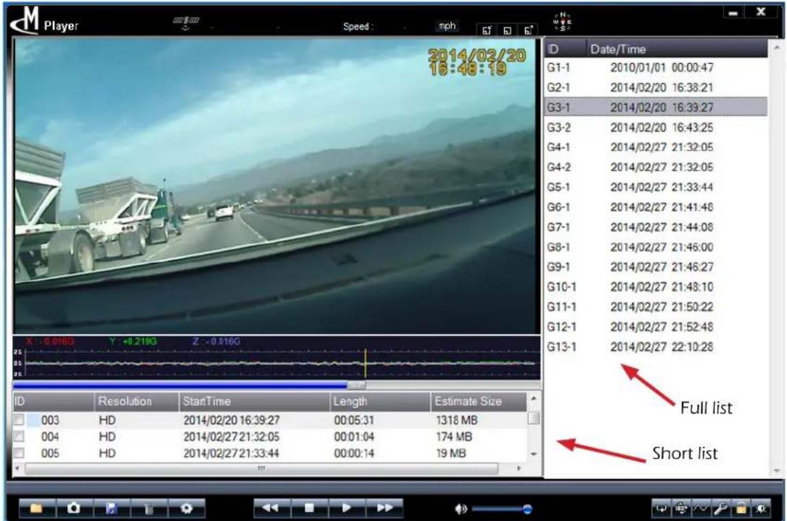Click the video flip icon beside return arrow
This screenshot has width=787, height=521.
coord(681,509)
